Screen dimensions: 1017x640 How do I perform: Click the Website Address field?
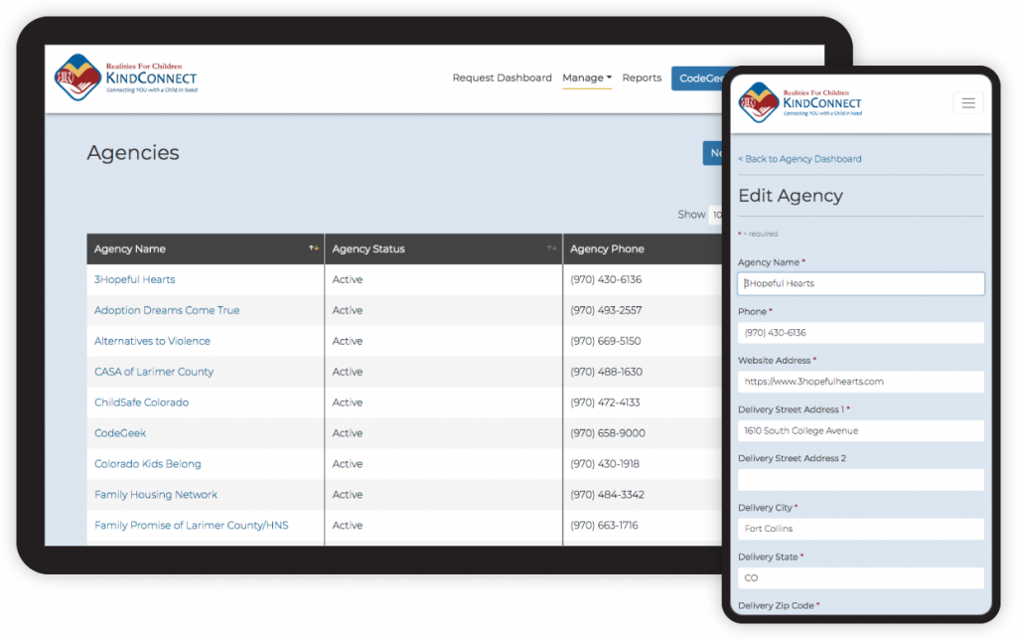tap(861, 382)
